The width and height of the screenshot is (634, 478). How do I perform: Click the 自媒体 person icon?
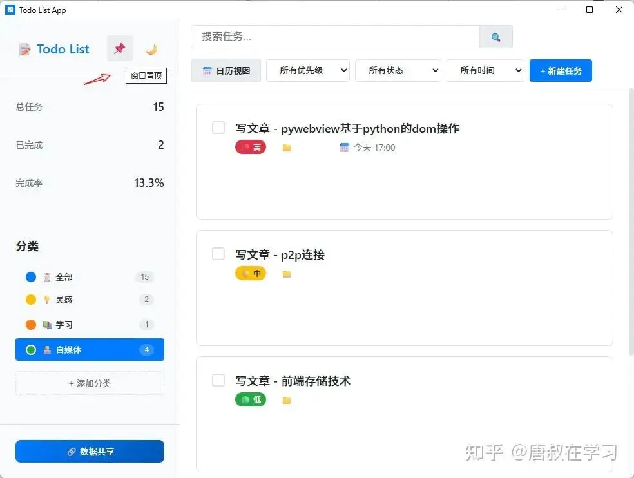[47, 350]
